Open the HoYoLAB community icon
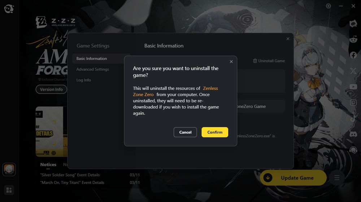Viewport: 361px width, 202px height. [x=353, y=24]
